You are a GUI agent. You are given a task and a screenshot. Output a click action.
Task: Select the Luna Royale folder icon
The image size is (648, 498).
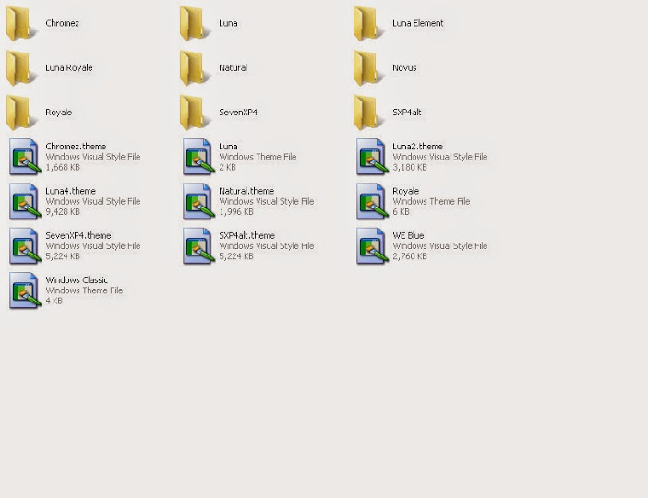click(x=20, y=68)
